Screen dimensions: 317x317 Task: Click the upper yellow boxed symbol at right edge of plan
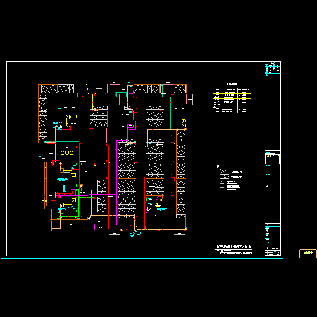(x=184, y=121)
